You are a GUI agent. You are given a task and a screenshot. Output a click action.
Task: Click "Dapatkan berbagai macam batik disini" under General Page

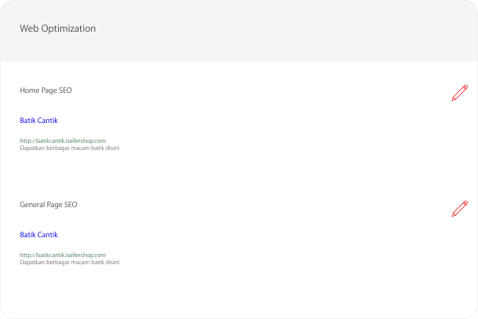[x=70, y=262]
